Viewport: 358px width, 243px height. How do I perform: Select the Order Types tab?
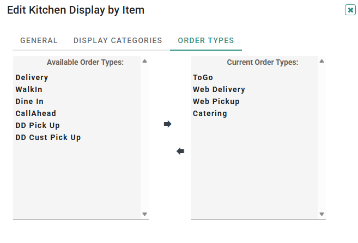(206, 40)
